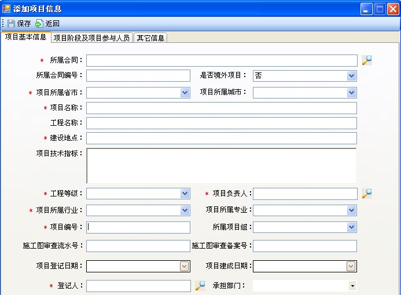401x295 pixels.
Task: Click search icon next to 所属合同 field
Action: click(366, 60)
